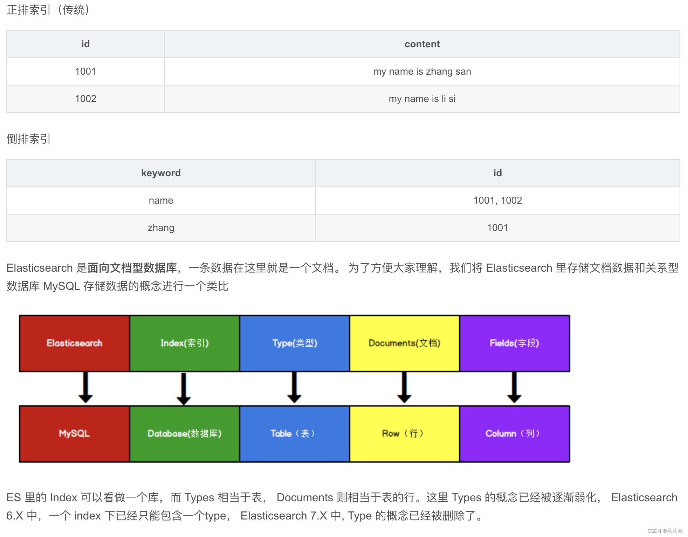This screenshot has height=537, width=688.
Task: Click the 'id' header in first table
Action: pos(85,44)
